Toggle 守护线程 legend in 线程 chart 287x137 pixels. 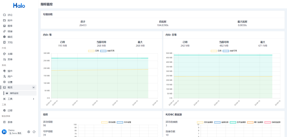coord(120,122)
